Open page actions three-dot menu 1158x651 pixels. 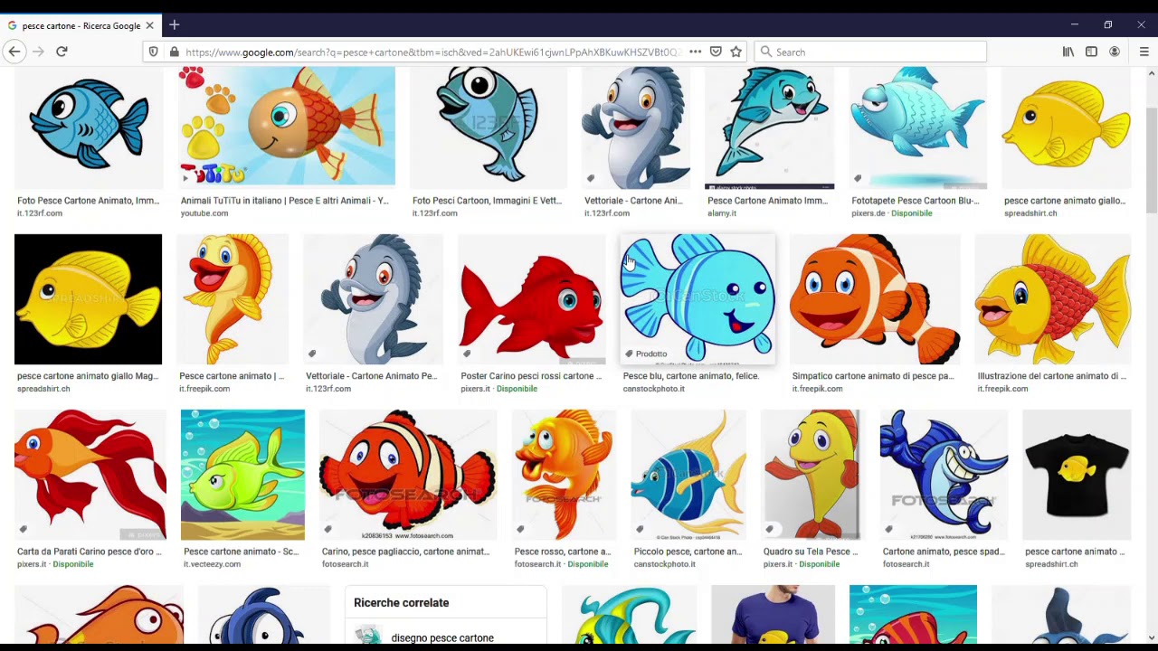pos(695,52)
